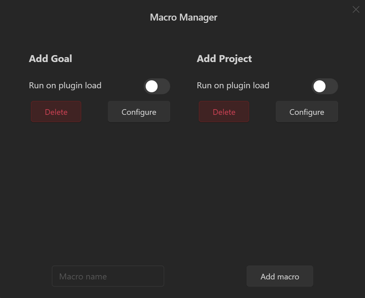Viewport: 365px width, 298px height.
Task: Delete the Add Goal macro
Action: [56, 112]
